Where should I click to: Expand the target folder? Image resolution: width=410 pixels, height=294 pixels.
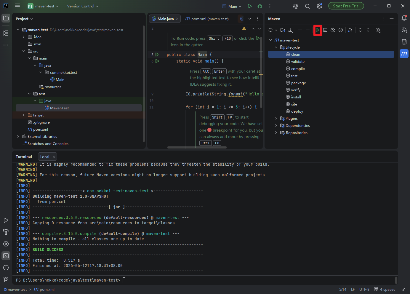(24, 115)
